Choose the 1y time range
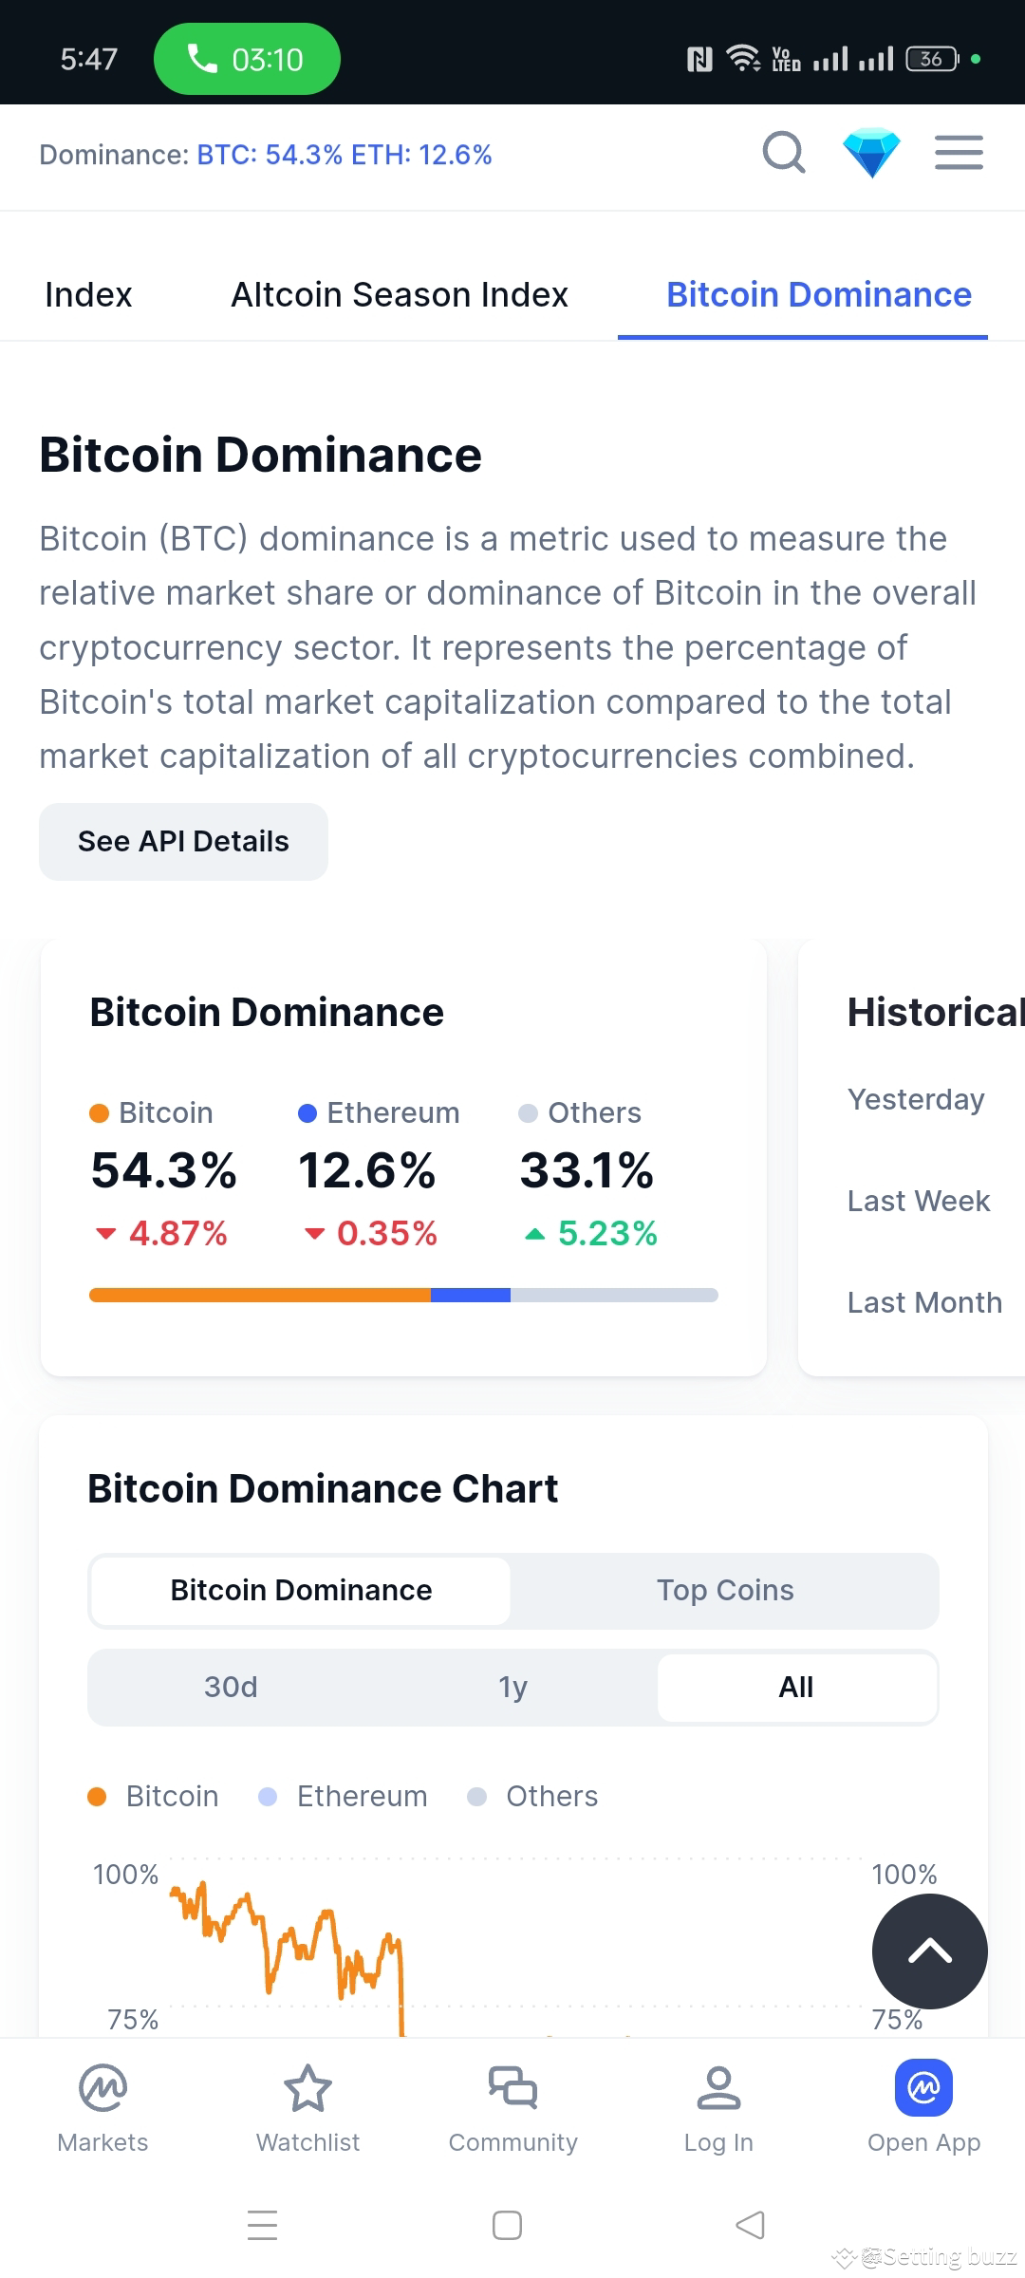The image size is (1025, 2278). point(512,1687)
